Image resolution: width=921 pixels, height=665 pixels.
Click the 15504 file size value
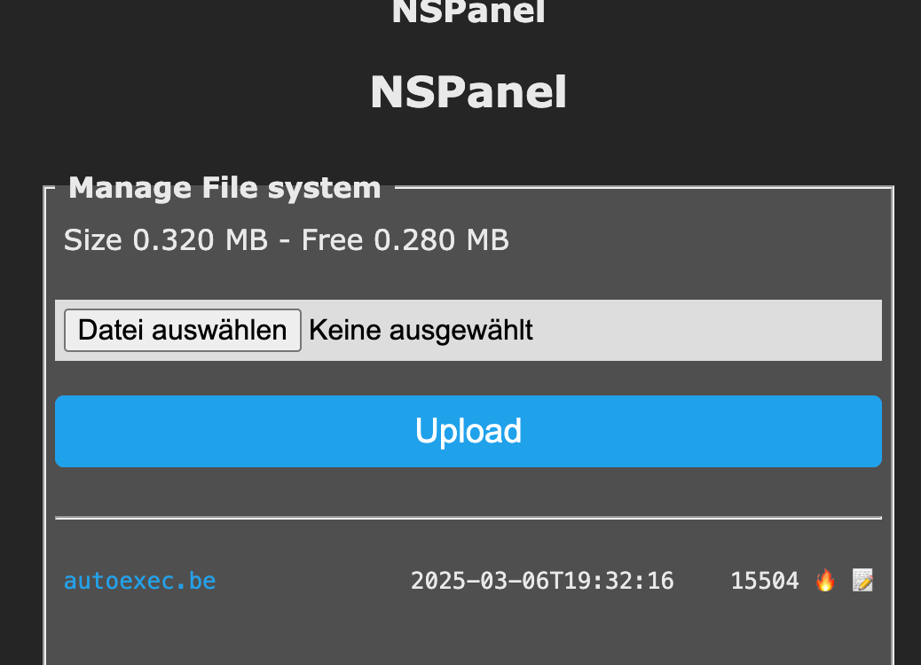click(764, 581)
